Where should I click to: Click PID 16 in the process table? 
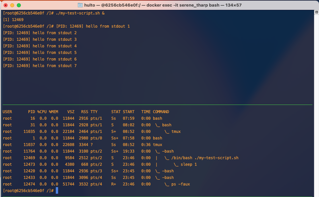pyautogui.click(x=33, y=118)
